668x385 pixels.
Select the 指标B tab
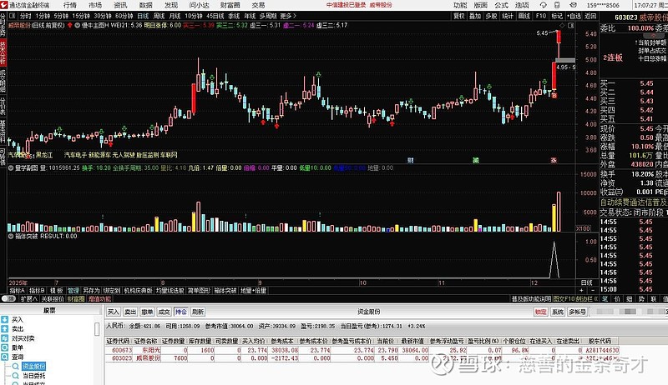click(x=37, y=291)
